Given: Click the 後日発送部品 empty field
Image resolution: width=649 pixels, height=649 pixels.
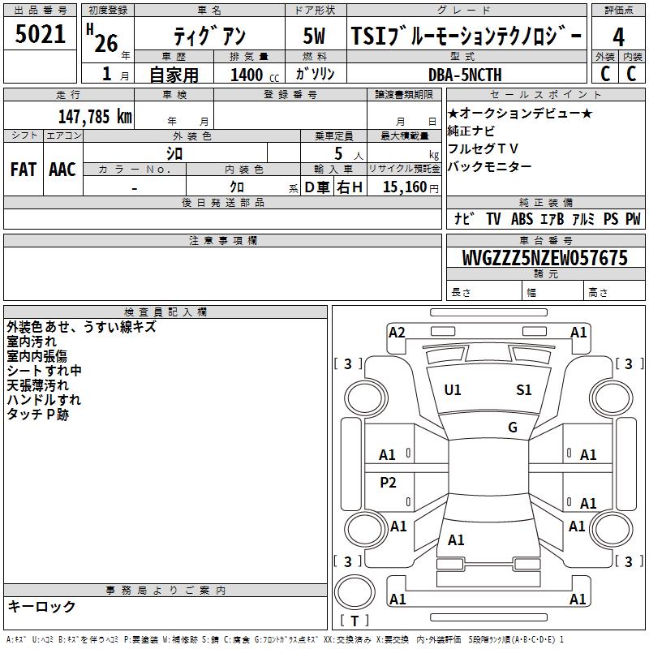Looking at the screenshot, I should tap(222, 218).
